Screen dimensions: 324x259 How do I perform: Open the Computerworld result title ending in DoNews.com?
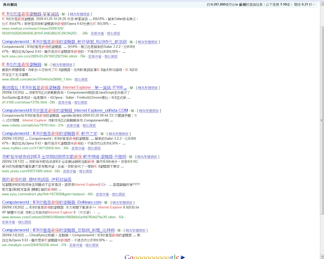coord(52,202)
